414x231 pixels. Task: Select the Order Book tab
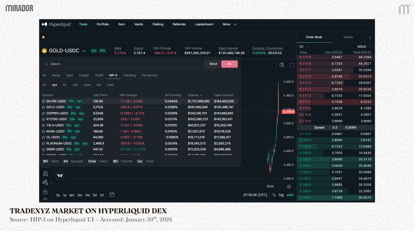point(314,37)
